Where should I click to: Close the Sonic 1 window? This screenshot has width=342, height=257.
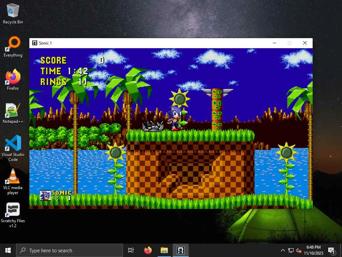[x=305, y=43]
